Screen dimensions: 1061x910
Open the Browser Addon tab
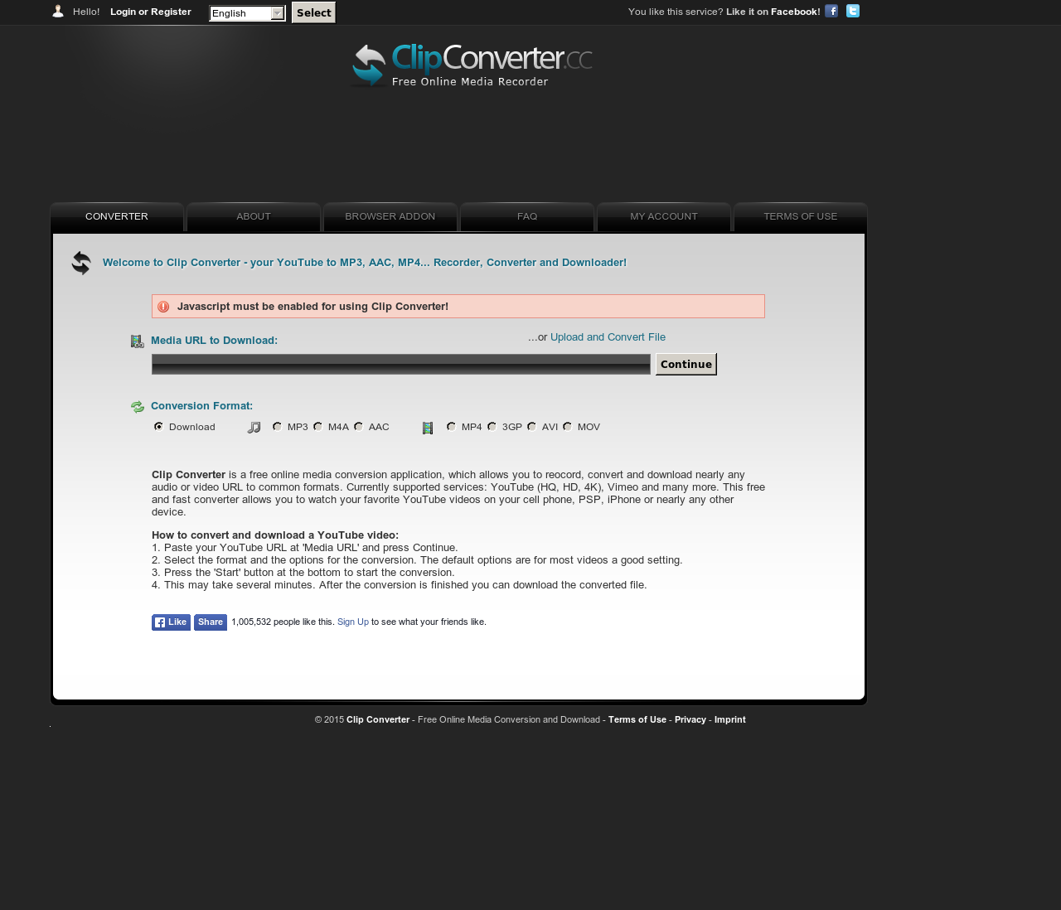click(x=390, y=217)
